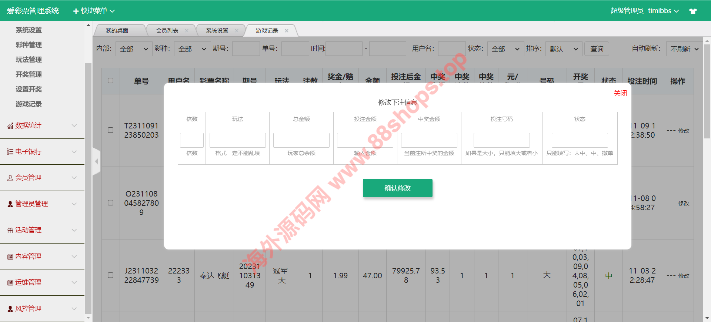Viewport: 711px width, 322px height.
Task: Toggle the select-all checkbox in table header
Action: [110, 81]
